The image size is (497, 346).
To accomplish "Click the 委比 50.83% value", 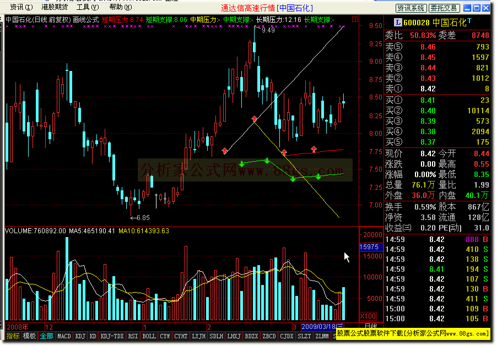I will pyautogui.click(x=423, y=35).
